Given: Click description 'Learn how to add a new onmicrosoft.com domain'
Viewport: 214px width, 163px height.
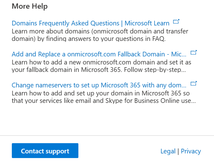Looking at the screenshot, I should pos(101,66).
